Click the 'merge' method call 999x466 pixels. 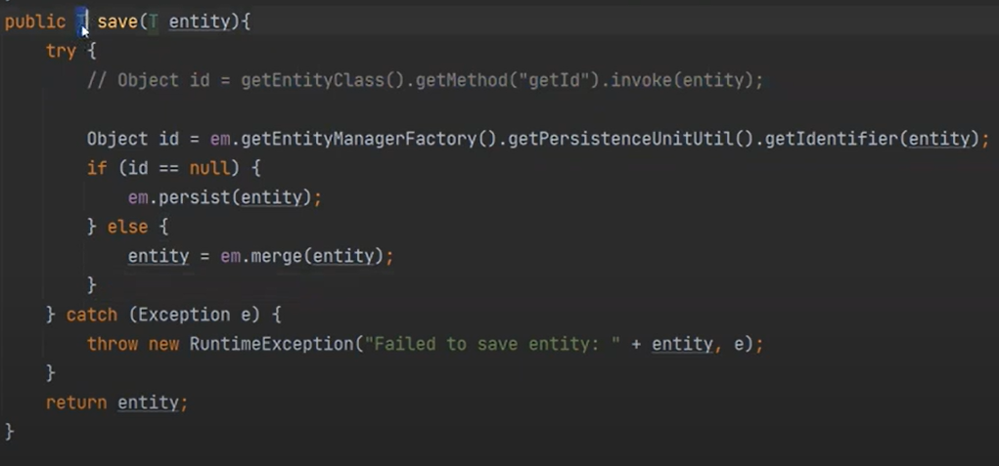[x=277, y=256]
